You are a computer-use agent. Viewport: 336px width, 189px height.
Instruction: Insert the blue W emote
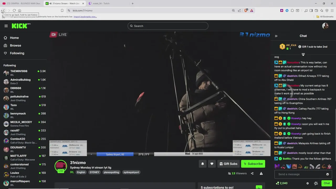click(289, 166)
